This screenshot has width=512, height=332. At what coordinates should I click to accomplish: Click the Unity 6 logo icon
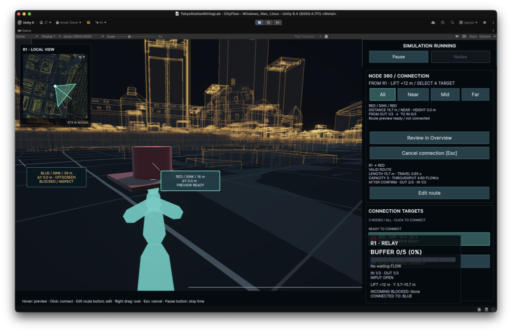click(19, 22)
